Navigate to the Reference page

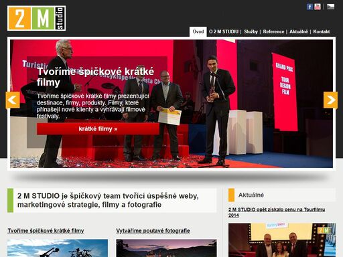pyautogui.click(x=273, y=31)
